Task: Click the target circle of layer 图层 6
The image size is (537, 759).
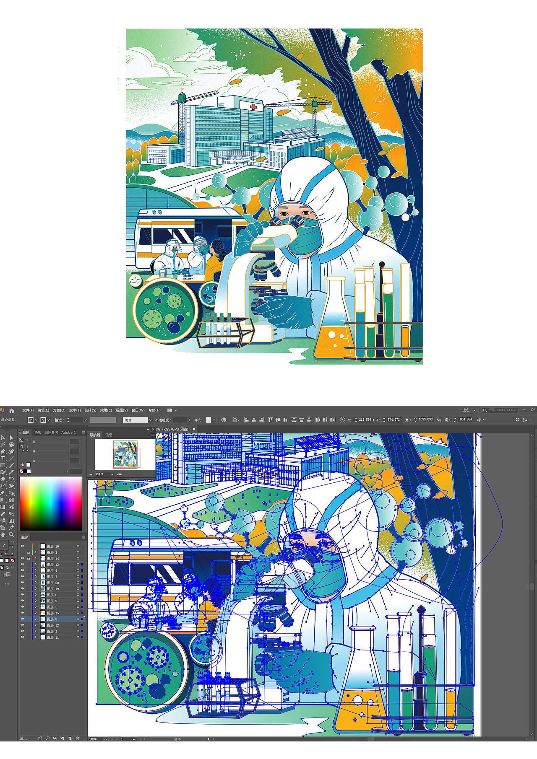Action: tap(78, 595)
